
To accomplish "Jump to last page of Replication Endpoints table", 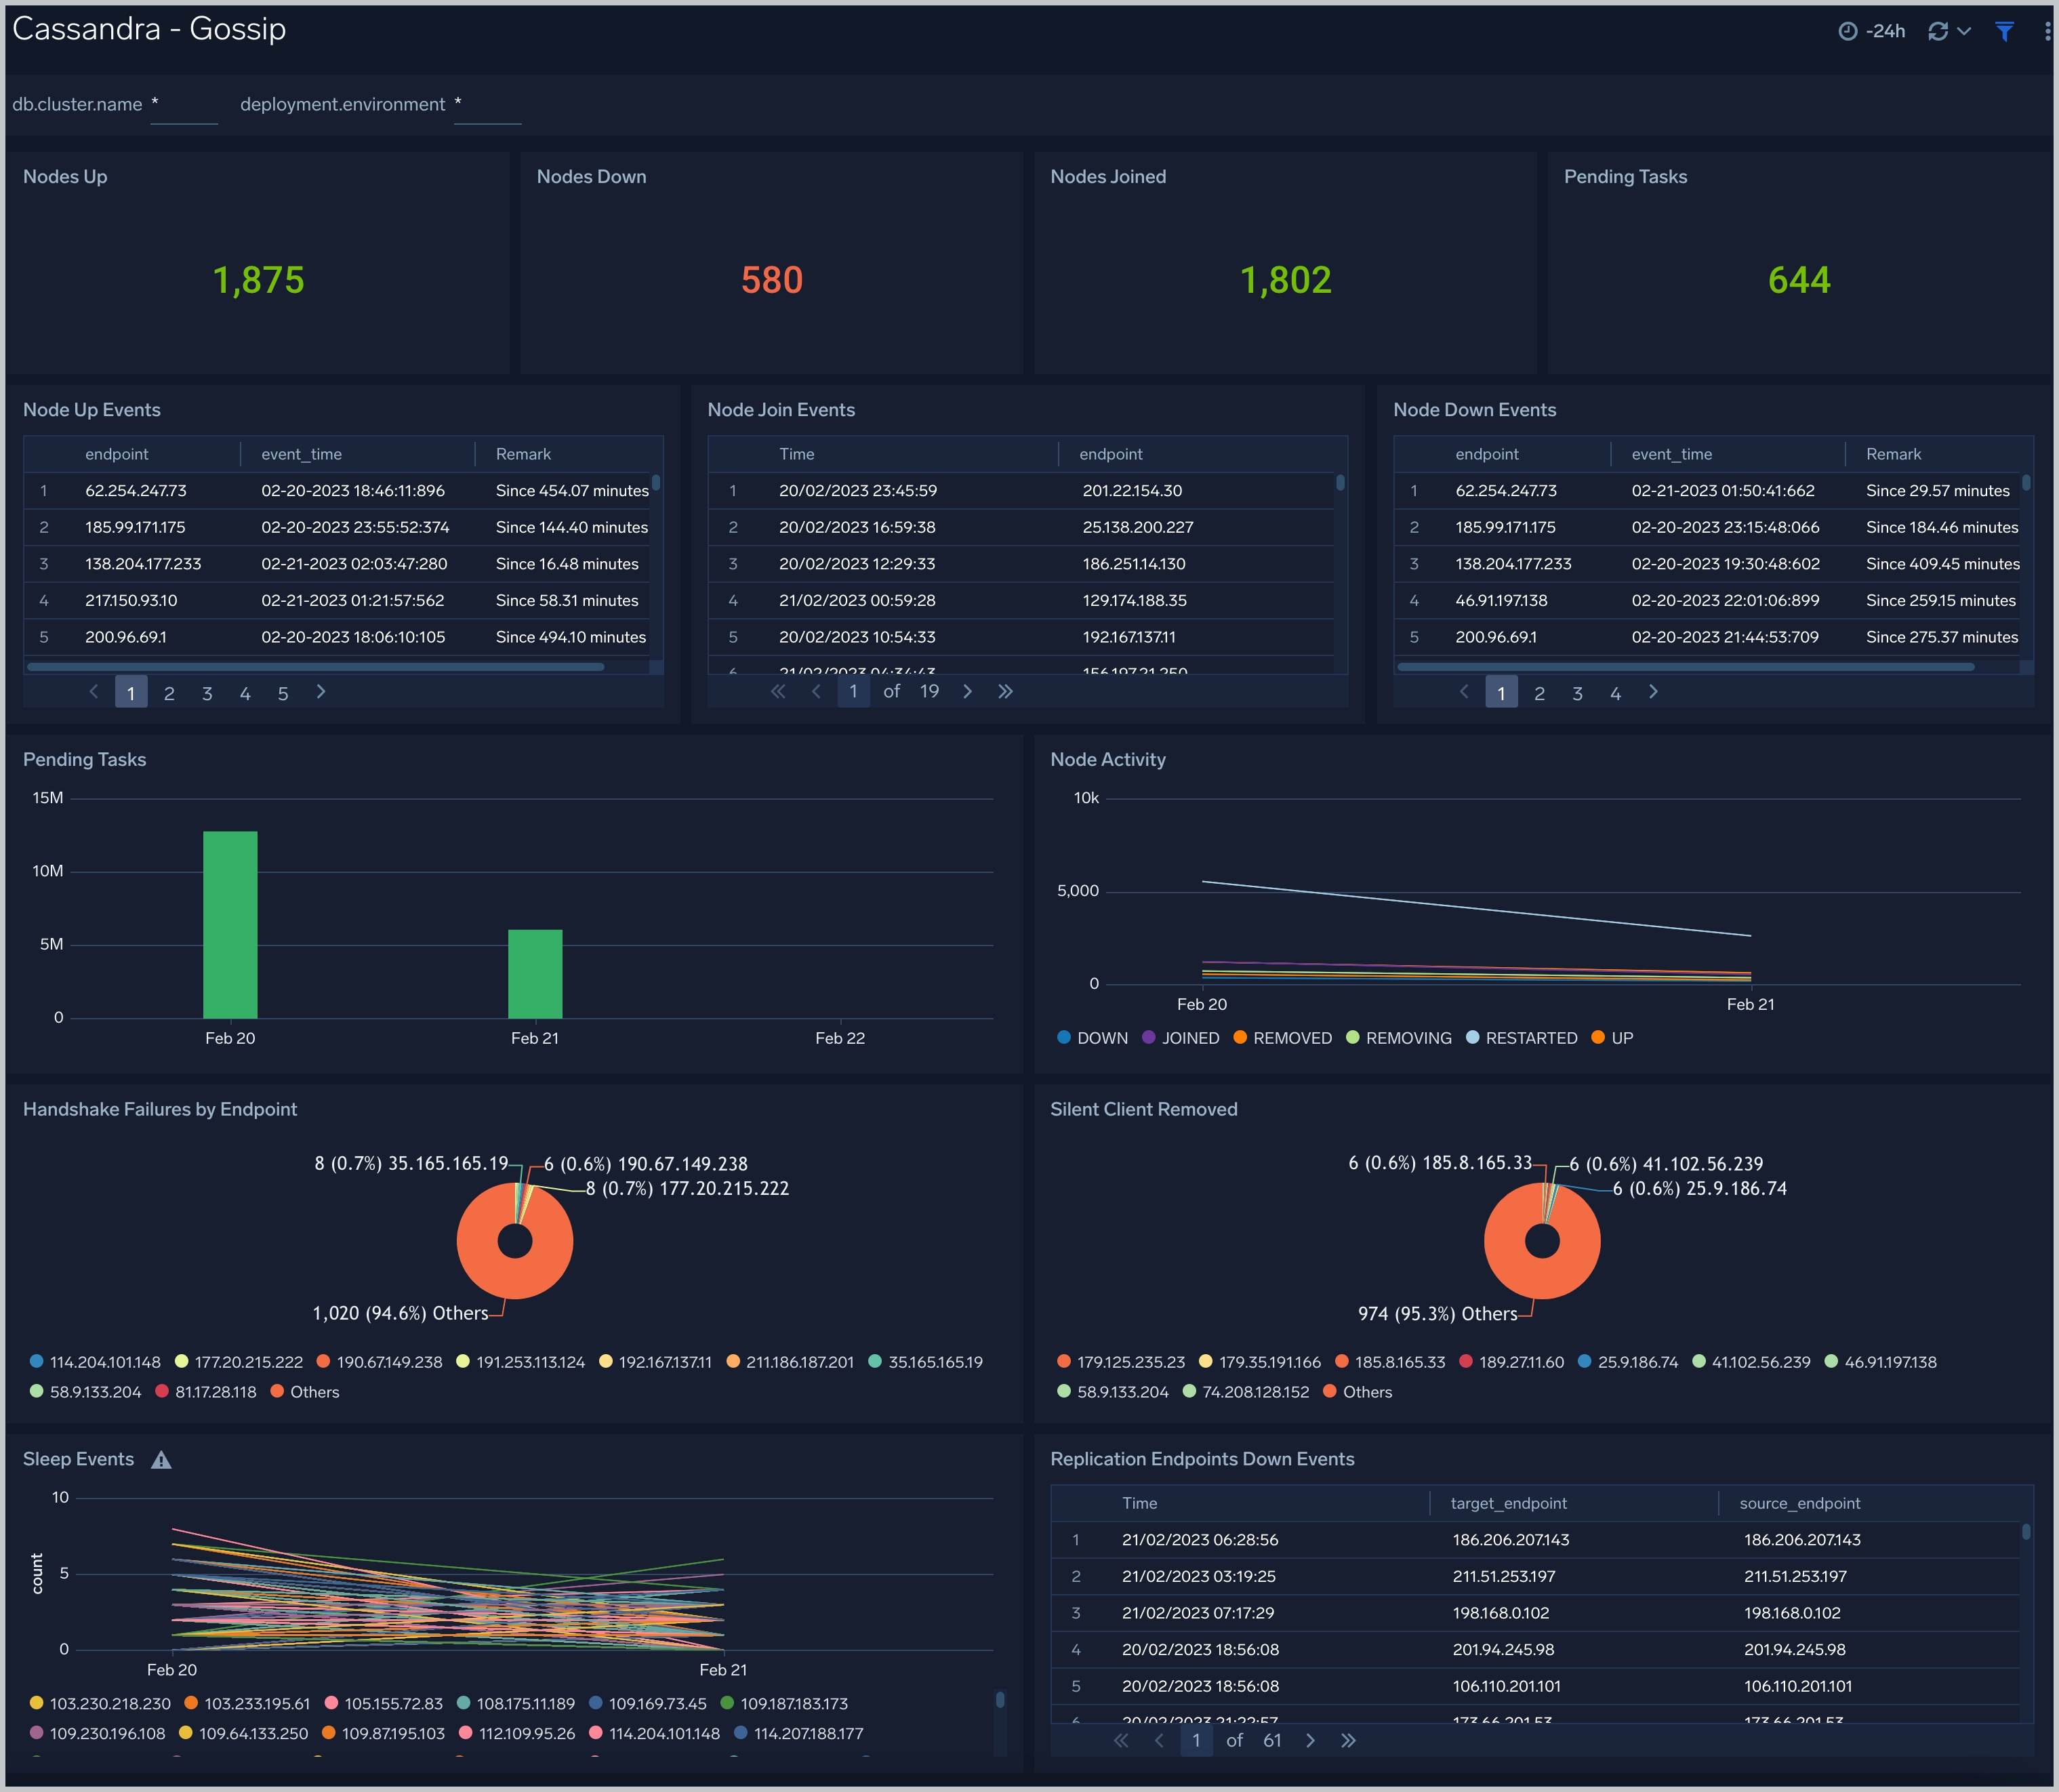I will [1348, 1740].
